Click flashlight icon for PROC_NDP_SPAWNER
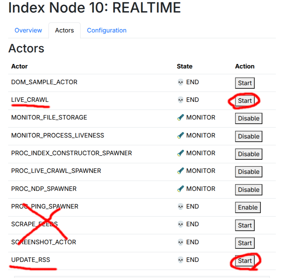The width and height of the screenshot is (286, 278). point(181,189)
